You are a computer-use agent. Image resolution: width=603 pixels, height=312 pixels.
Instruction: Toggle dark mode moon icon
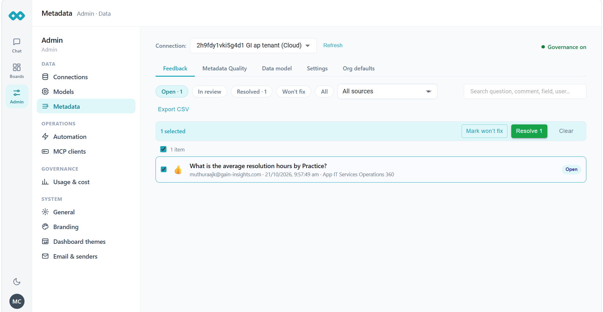tap(17, 282)
